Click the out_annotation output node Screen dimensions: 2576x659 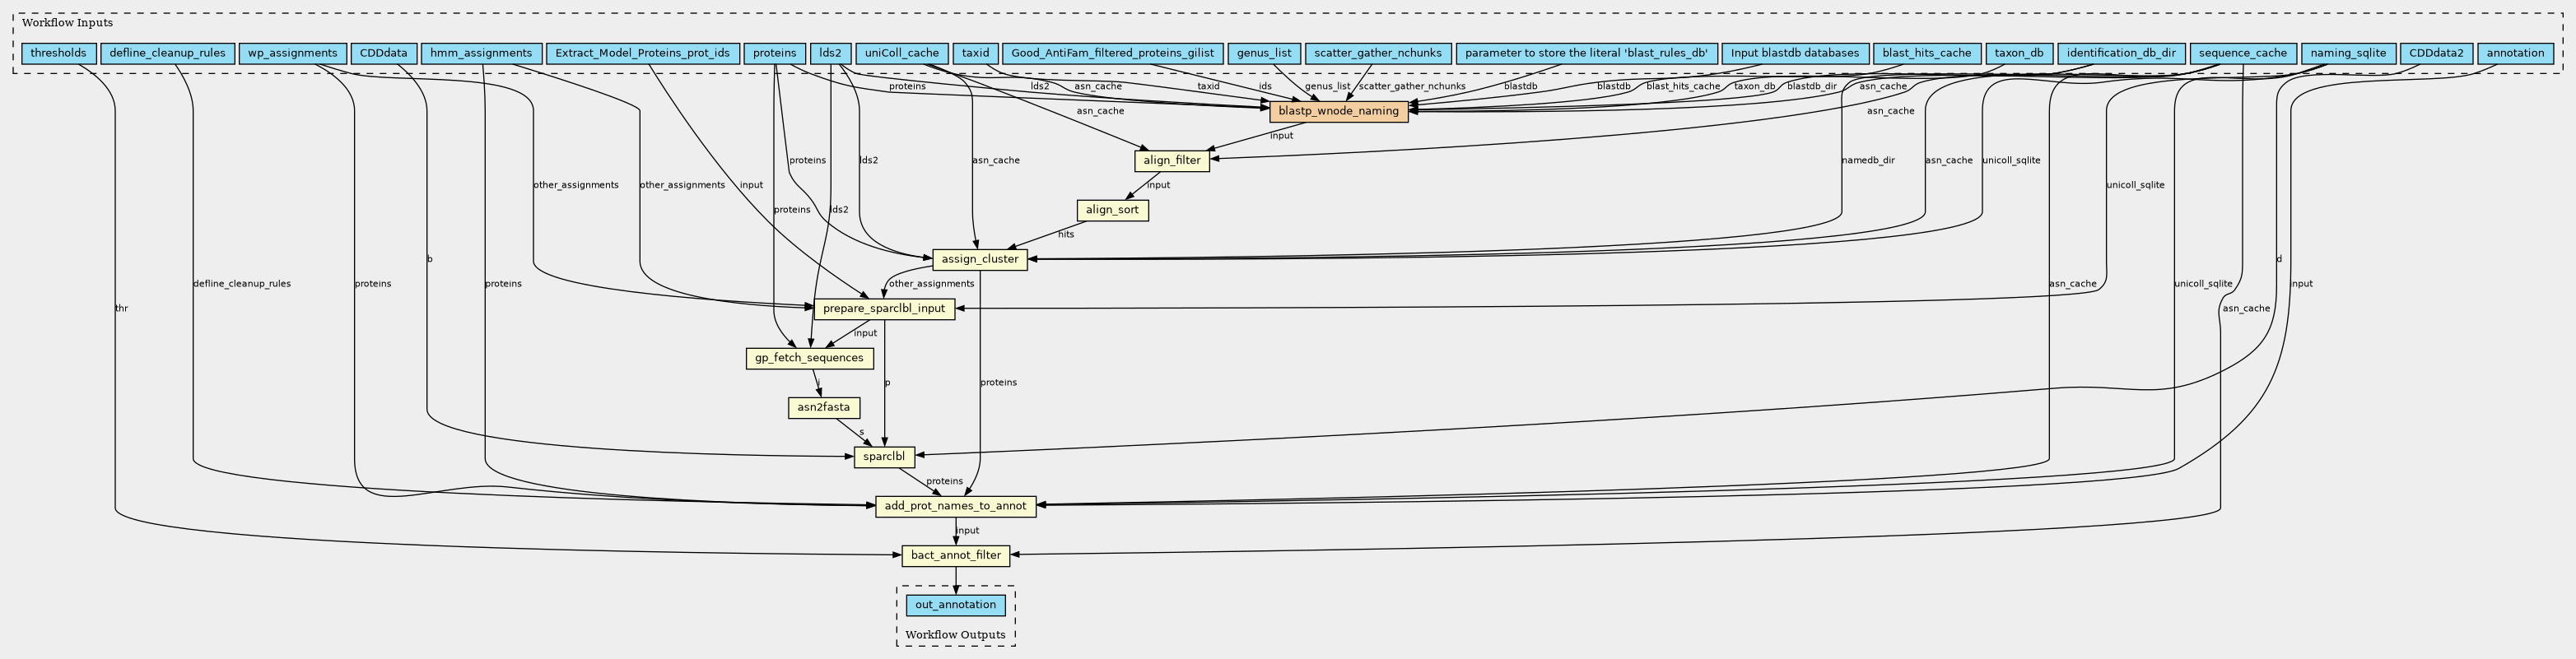(x=955, y=605)
